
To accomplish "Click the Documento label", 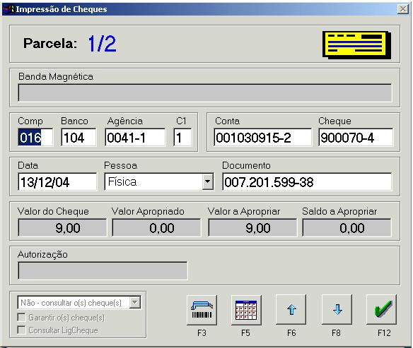I will (246, 165).
